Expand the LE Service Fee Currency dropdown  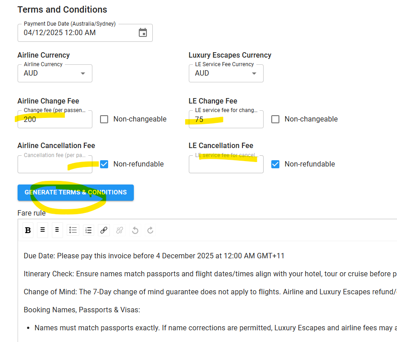[x=226, y=73]
